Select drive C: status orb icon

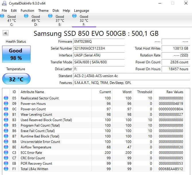(x=3, y=16)
